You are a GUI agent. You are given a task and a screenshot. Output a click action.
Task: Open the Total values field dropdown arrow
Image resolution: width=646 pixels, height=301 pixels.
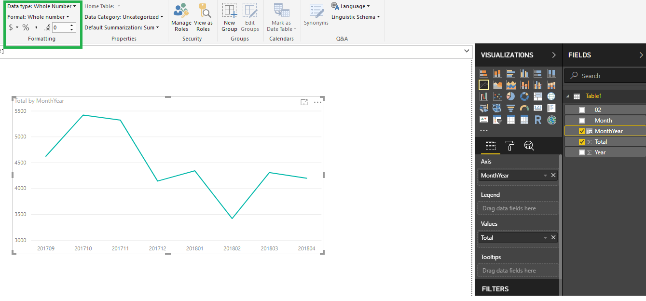click(545, 238)
